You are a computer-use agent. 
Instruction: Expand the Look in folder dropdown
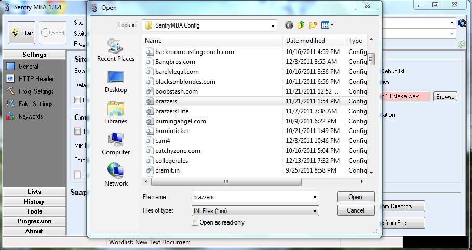(273, 25)
